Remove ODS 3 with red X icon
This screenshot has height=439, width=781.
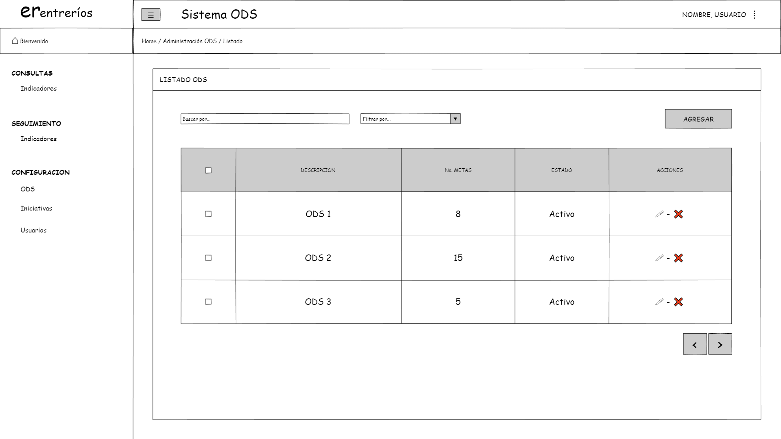point(678,302)
